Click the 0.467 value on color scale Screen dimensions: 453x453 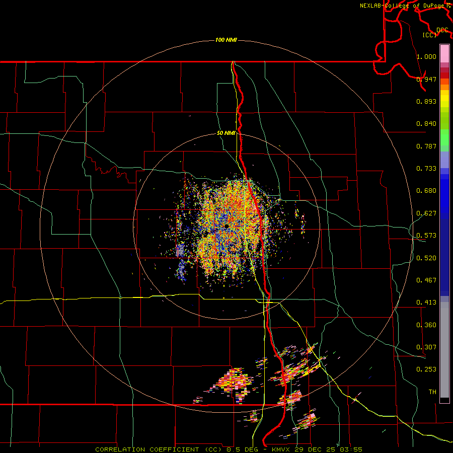click(x=426, y=280)
